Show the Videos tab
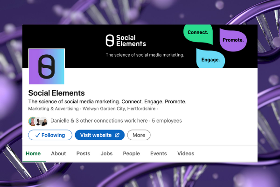The width and height of the screenshot is (280, 187). pyautogui.click(x=186, y=153)
